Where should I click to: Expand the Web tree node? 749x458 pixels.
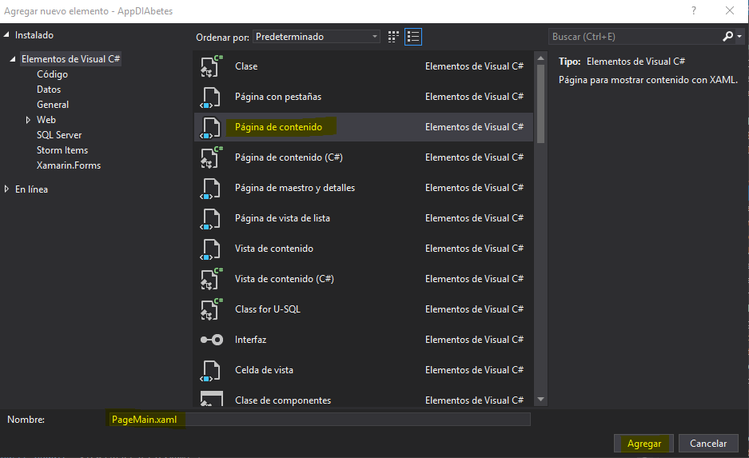pos(28,120)
